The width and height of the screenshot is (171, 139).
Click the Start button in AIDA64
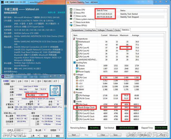[x=74, y=135]
